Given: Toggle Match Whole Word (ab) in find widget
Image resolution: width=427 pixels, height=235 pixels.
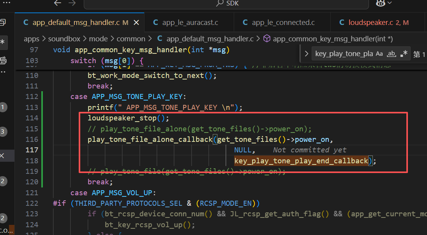Looking at the screenshot, I should tap(392, 54).
